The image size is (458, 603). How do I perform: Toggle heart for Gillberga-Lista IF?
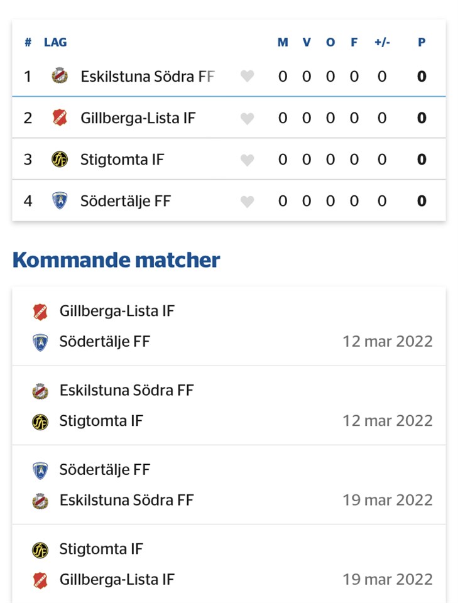[248, 118]
